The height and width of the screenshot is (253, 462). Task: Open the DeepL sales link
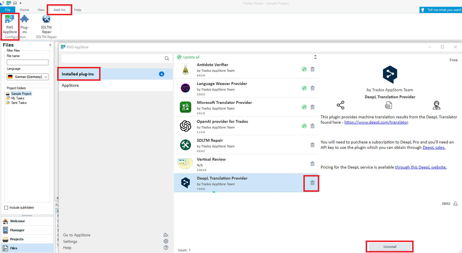tap(434, 147)
